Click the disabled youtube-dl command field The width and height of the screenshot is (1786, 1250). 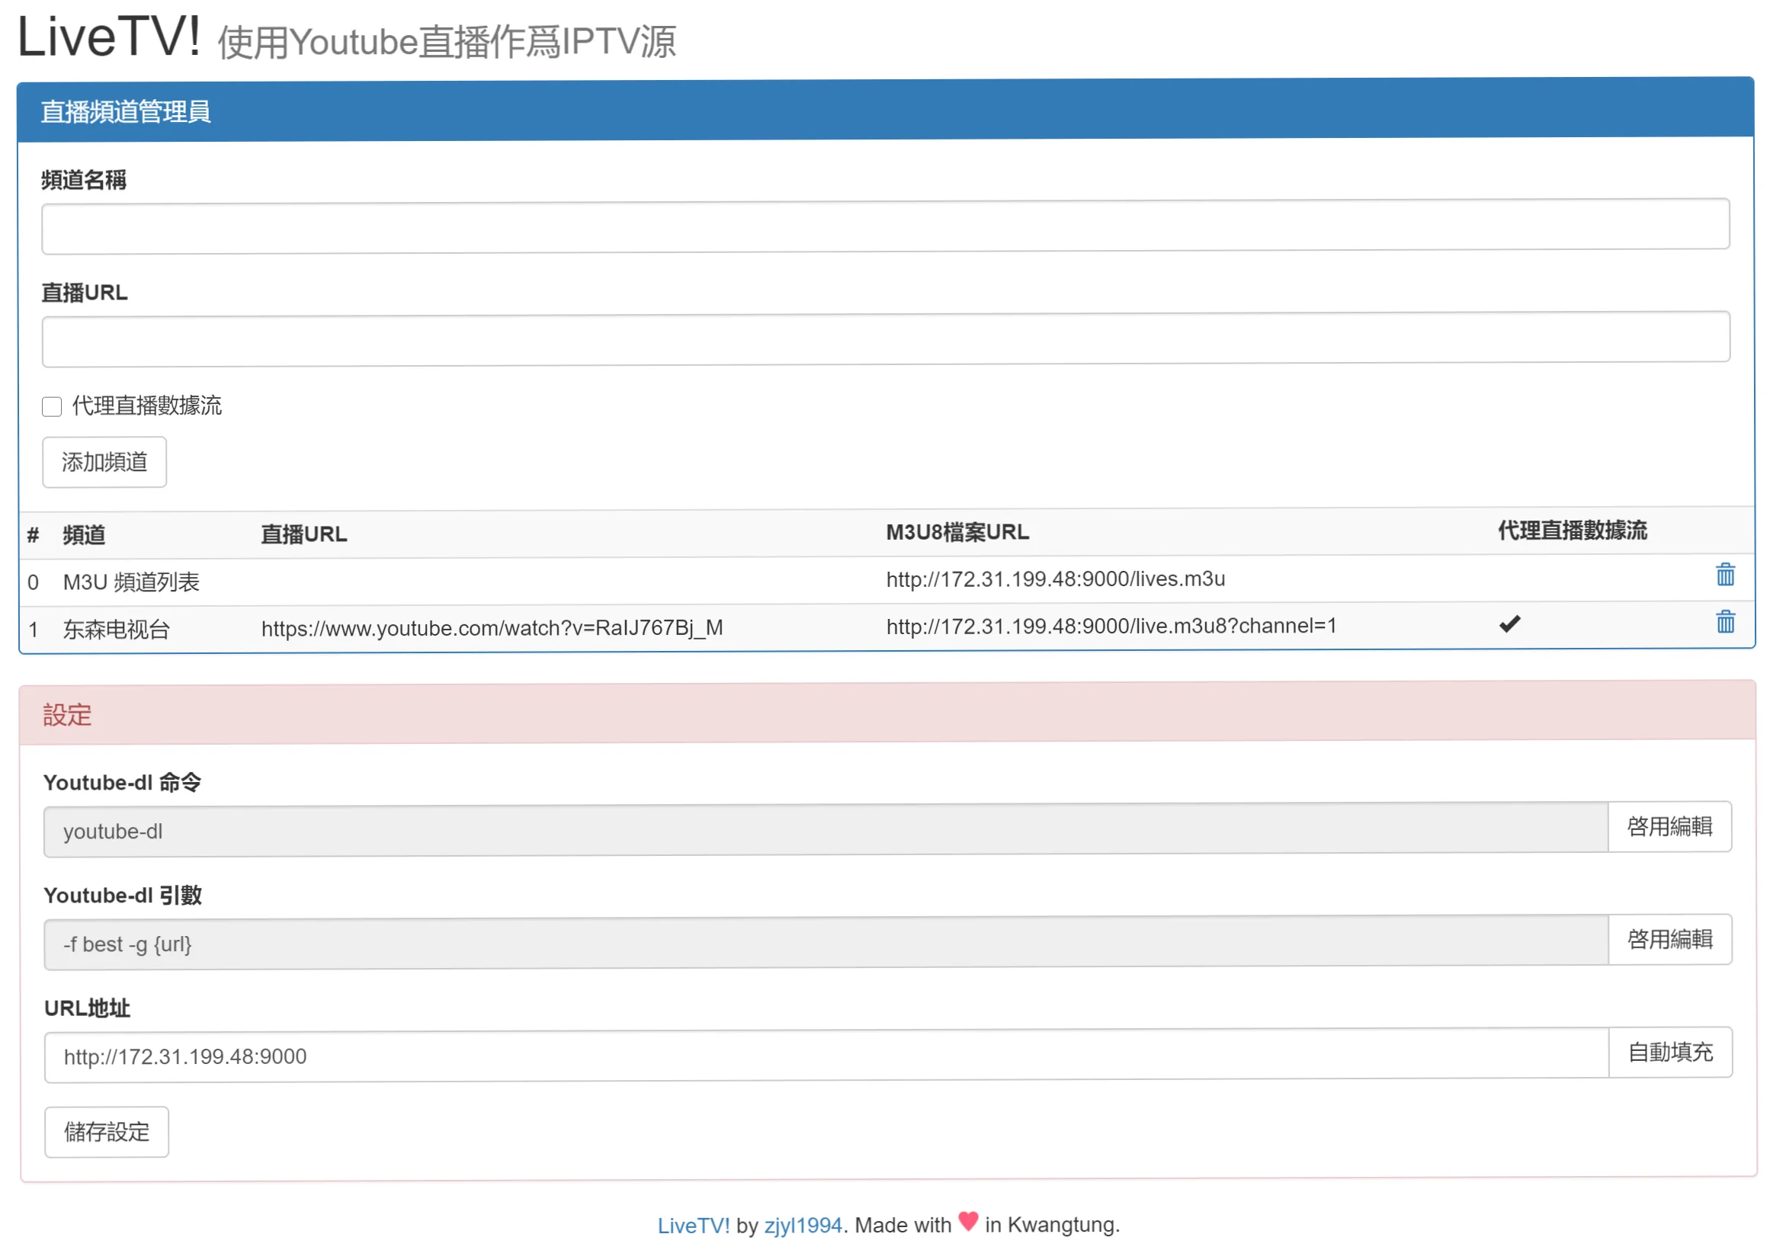tap(825, 831)
